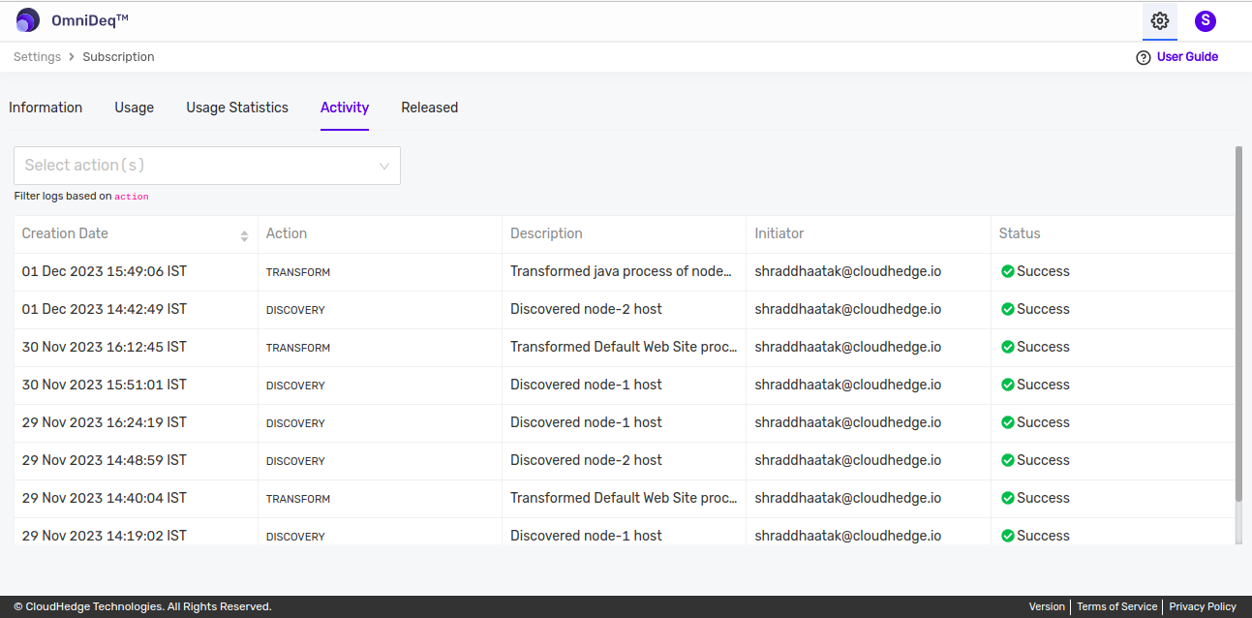Switch to the Usage tab
1252x618 pixels.
click(x=134, y=108)
